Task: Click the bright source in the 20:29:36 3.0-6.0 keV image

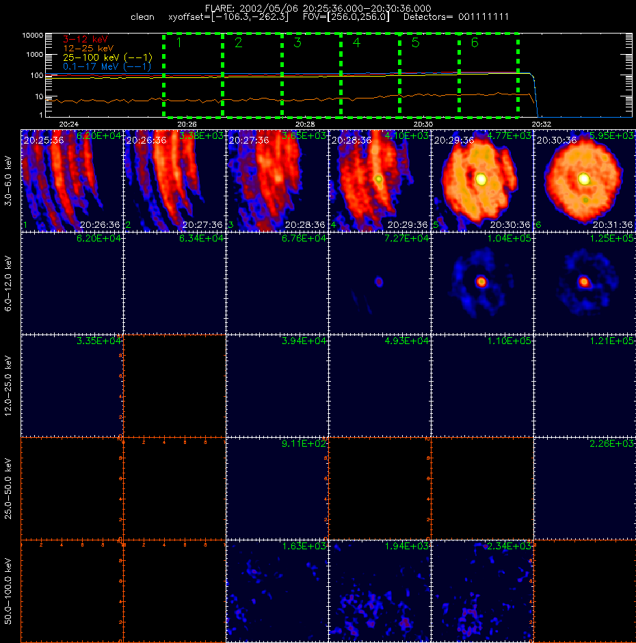Action: coord(481,179)
